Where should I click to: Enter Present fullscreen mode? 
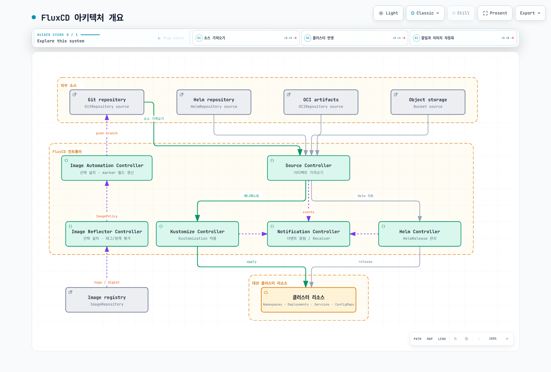point(495,13)
